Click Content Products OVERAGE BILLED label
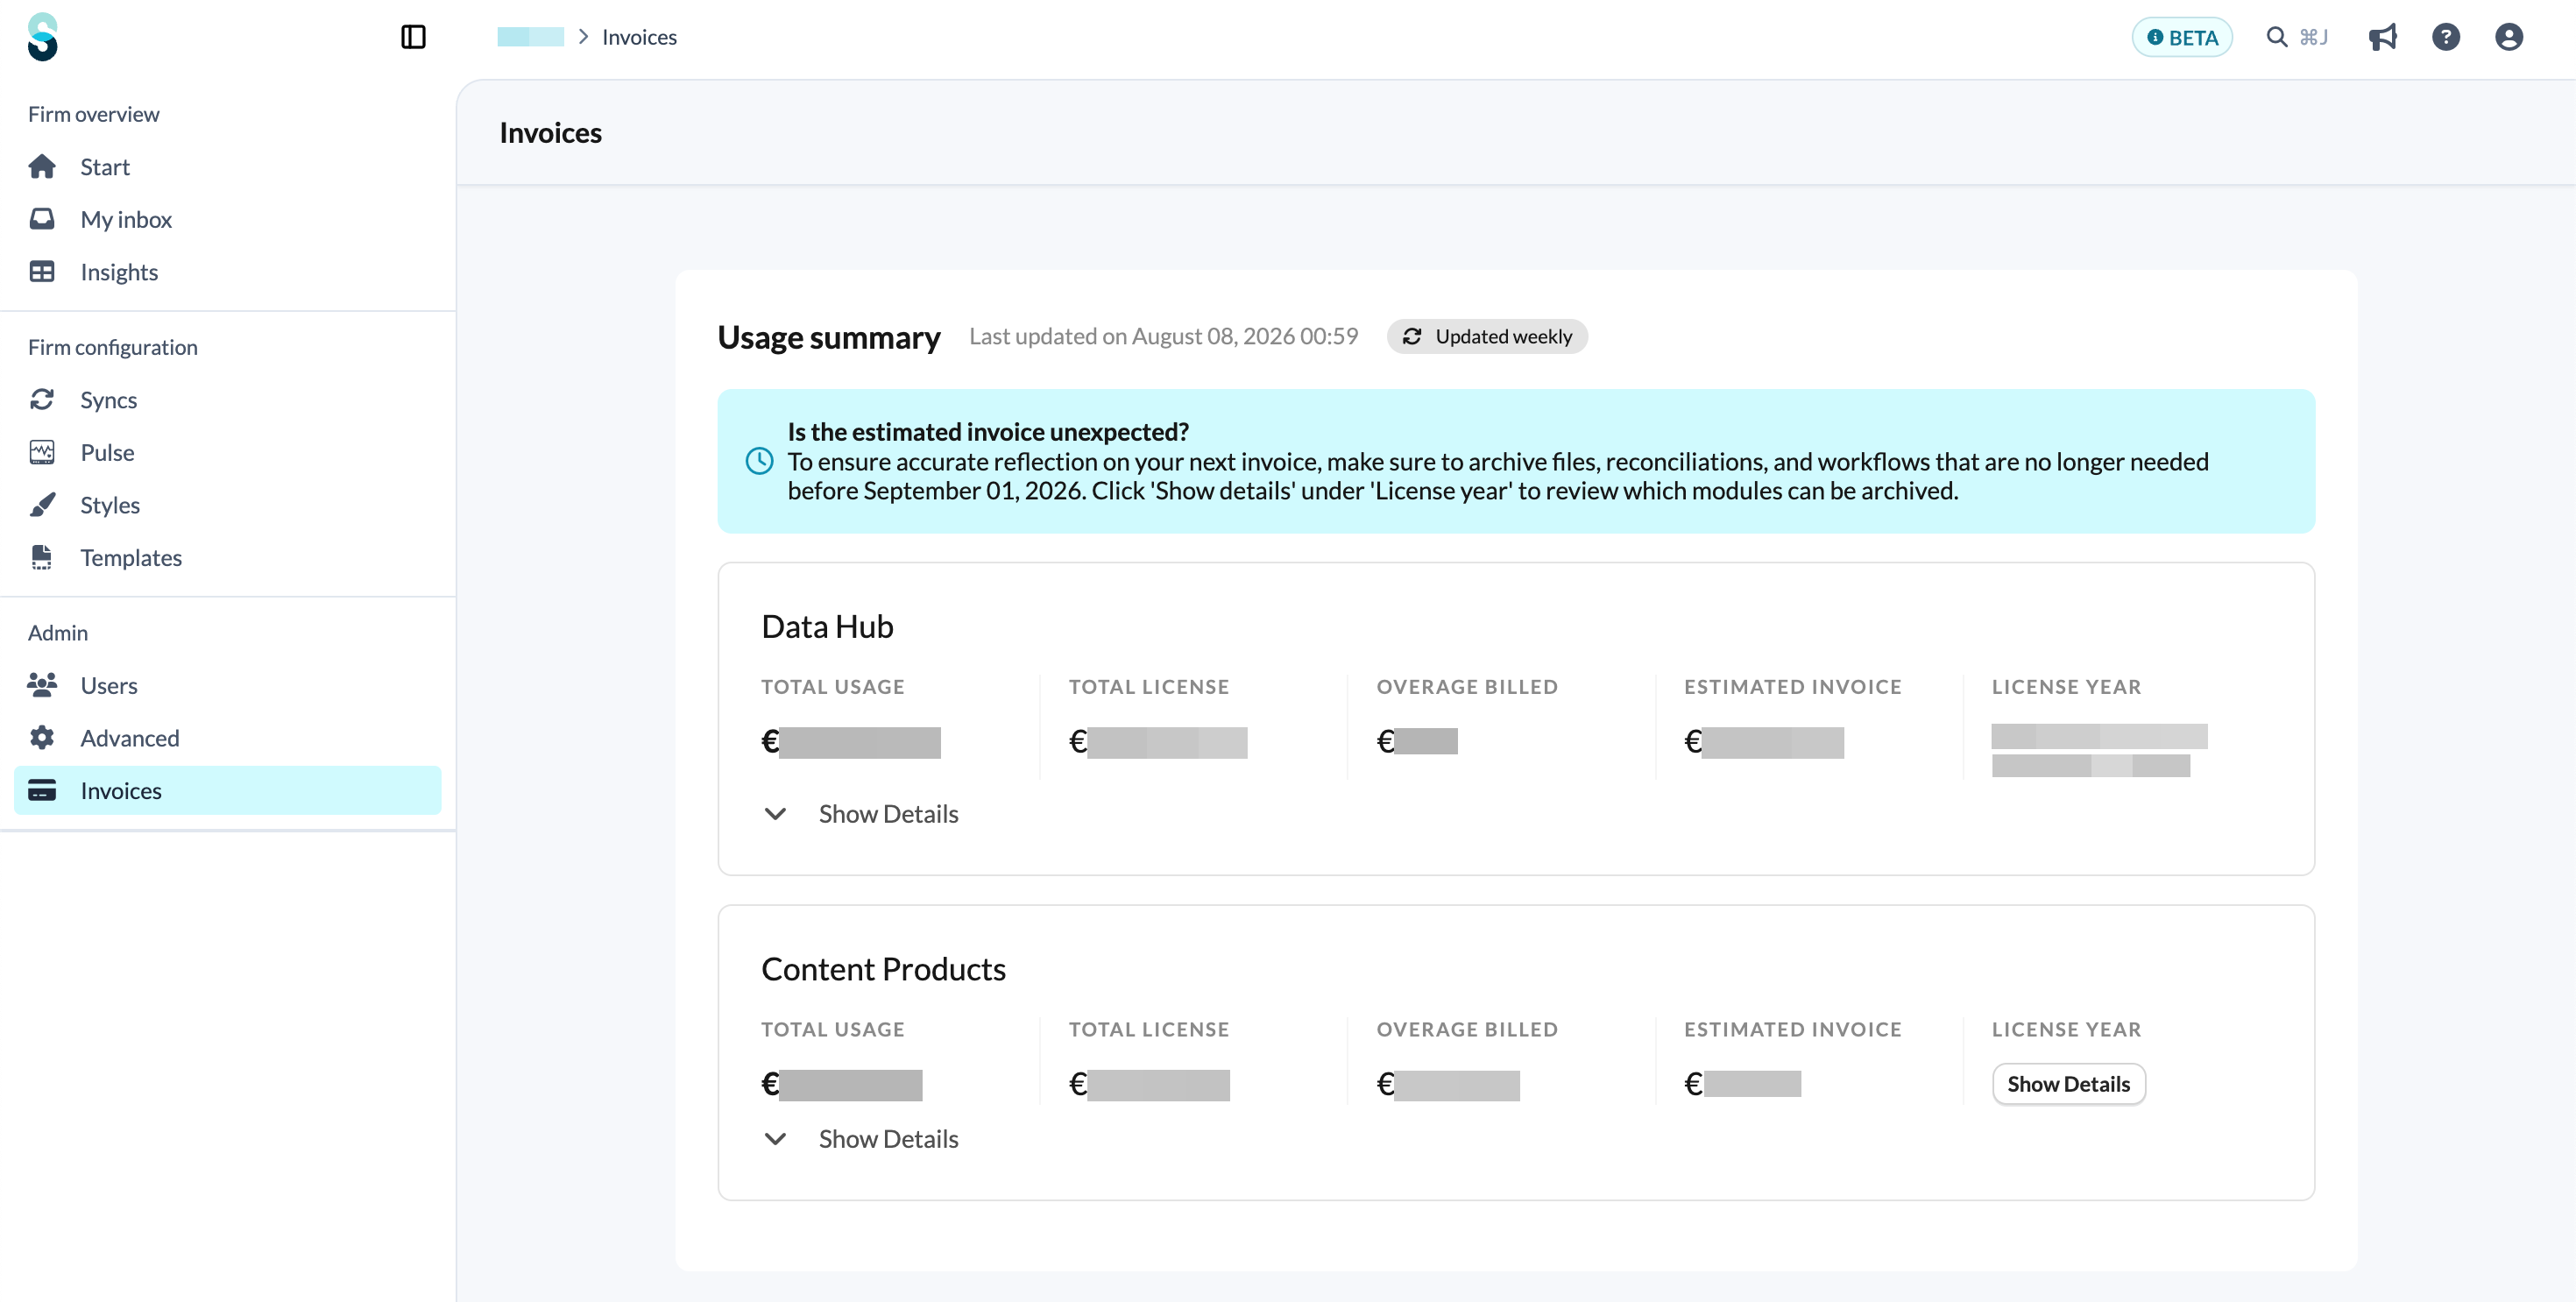Image resolution: width=2576 pixels, height=1302 pixels. click(x=1467, y=1030)
